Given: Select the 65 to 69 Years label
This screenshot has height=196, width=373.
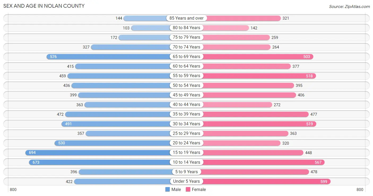Looking at the screenshot, I should 187,56.
